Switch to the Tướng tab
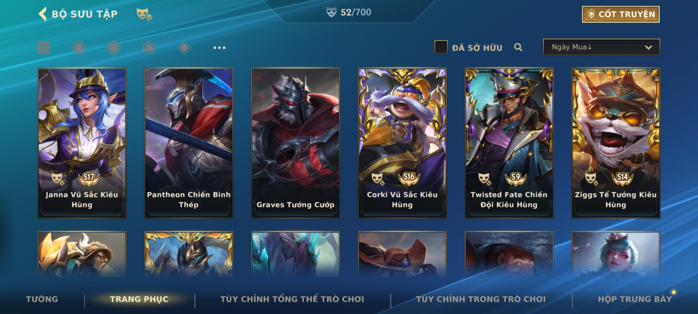Image resolution: width=698 pixels, height=314 pixels. (x=42, y=299)
